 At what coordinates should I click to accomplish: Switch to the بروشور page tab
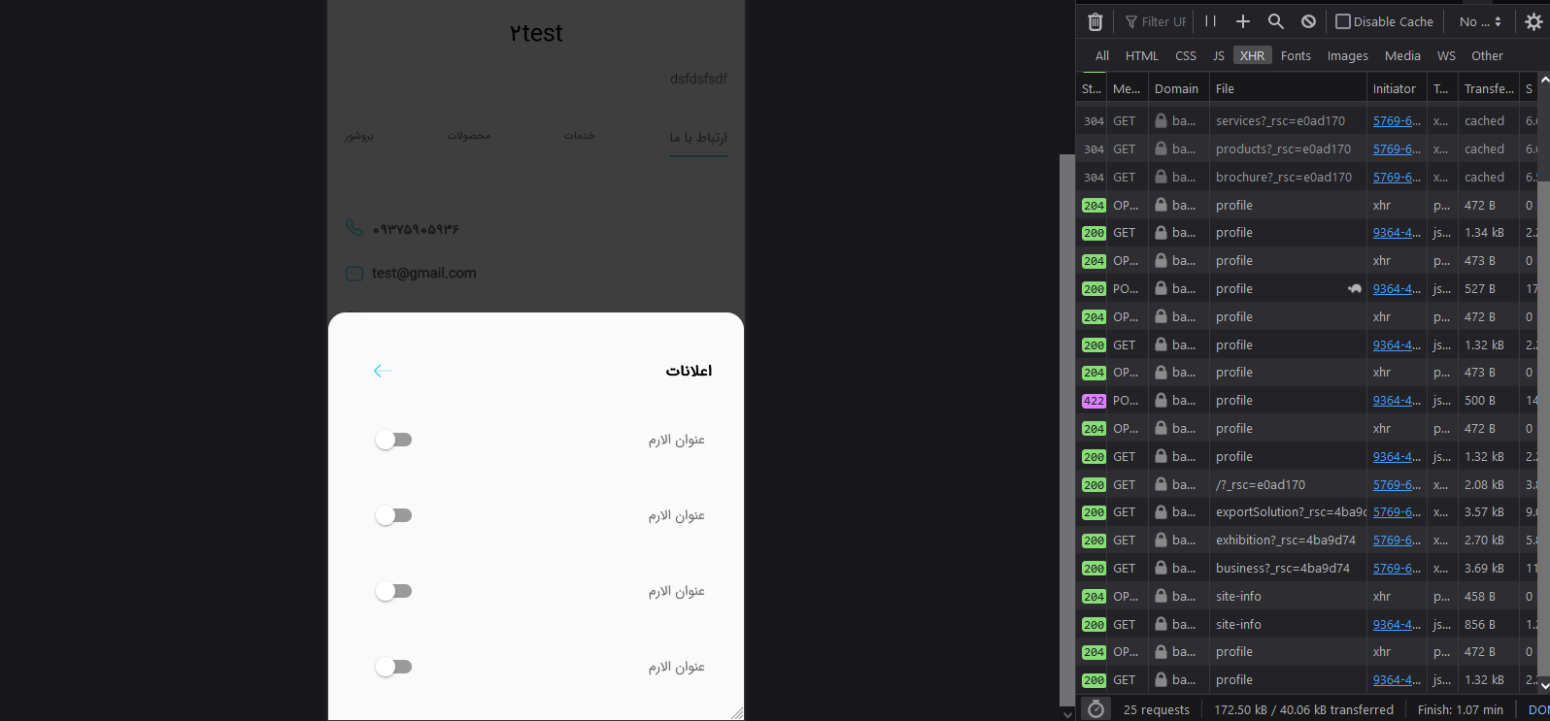point(358,136)
